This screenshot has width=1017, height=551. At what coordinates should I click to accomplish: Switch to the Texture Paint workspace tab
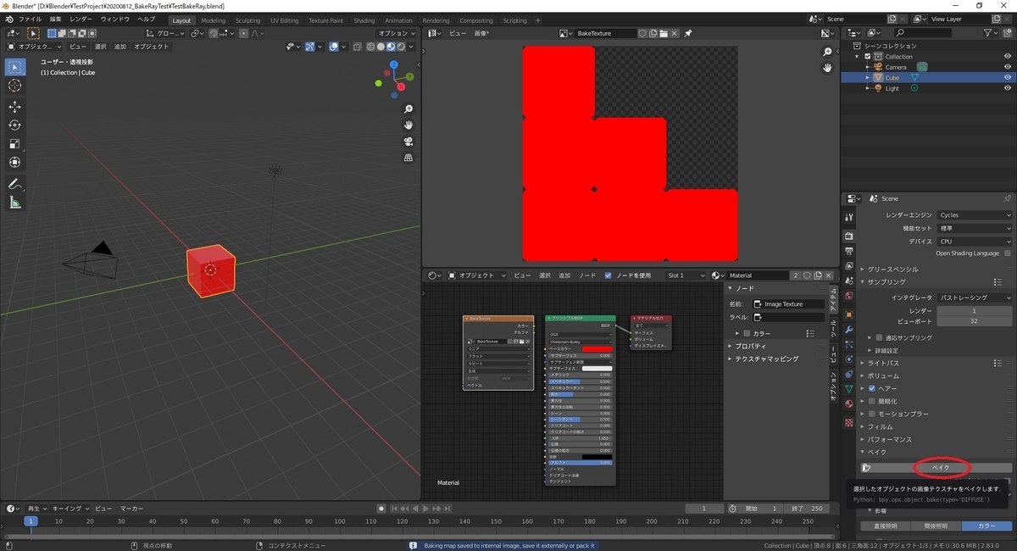coord(325,20)
